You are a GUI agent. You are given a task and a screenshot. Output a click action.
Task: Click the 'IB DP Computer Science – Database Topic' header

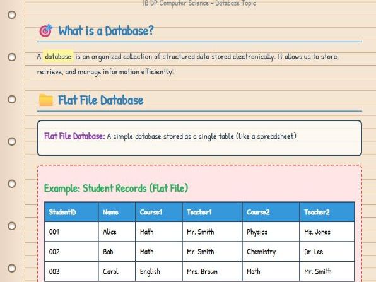[199, 3]
